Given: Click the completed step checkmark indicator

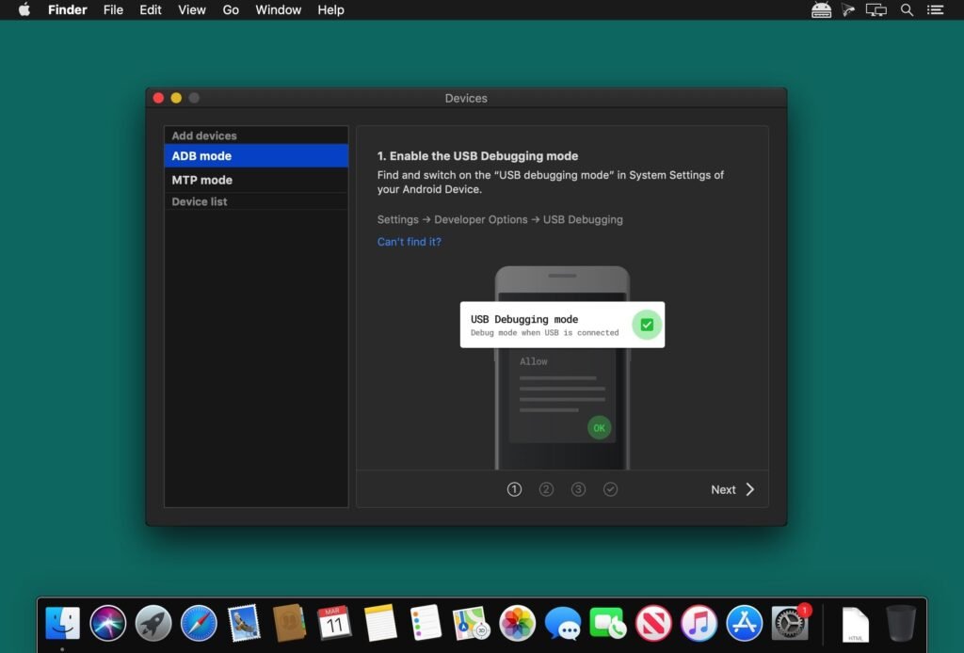Looking at the screenshot, I should pyautogui.click(x=610, y=489).
